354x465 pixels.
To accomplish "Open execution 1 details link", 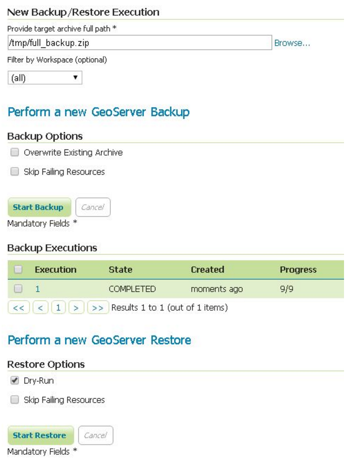I will coord(38,289).
